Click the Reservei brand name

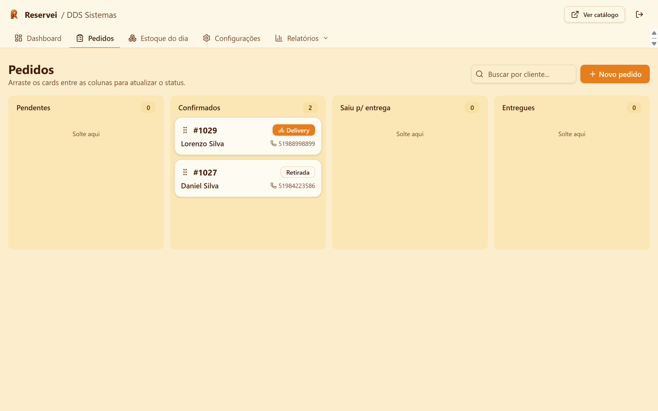(x=41, y=15)
